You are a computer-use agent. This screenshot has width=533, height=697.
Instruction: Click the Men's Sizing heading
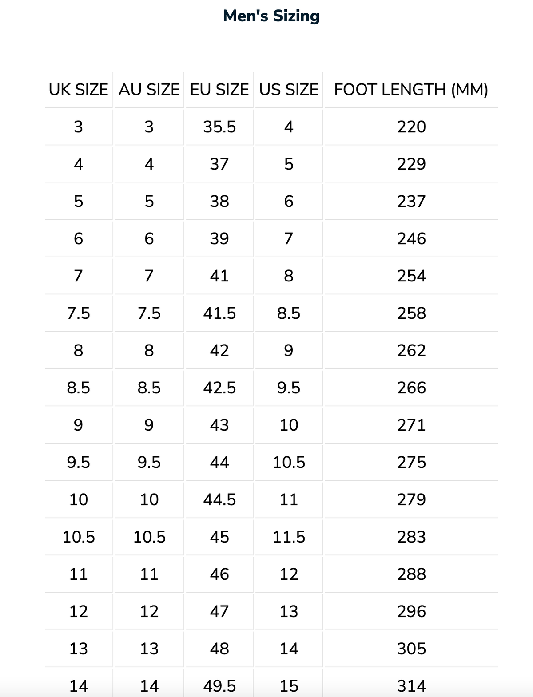[x=271, y=16]
